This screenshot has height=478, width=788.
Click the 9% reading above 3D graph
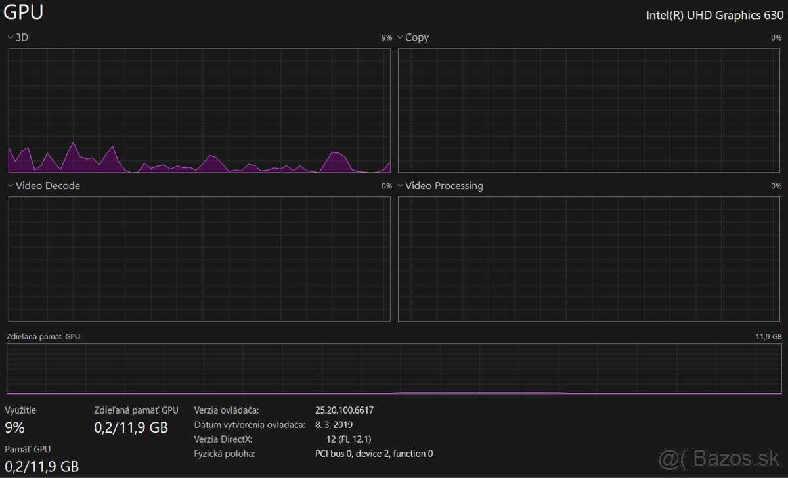tap(386, 38)
